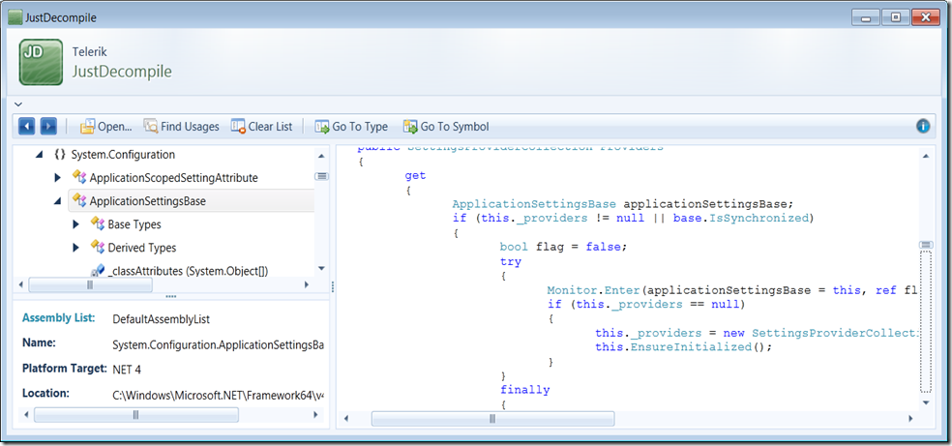Navigate back with the left arrow button

[27, 127]
